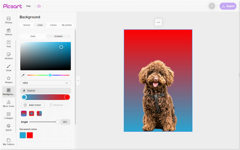The image size is (240, 150).
Task: Click the Remove color button
Action: (x=58, y=105)
